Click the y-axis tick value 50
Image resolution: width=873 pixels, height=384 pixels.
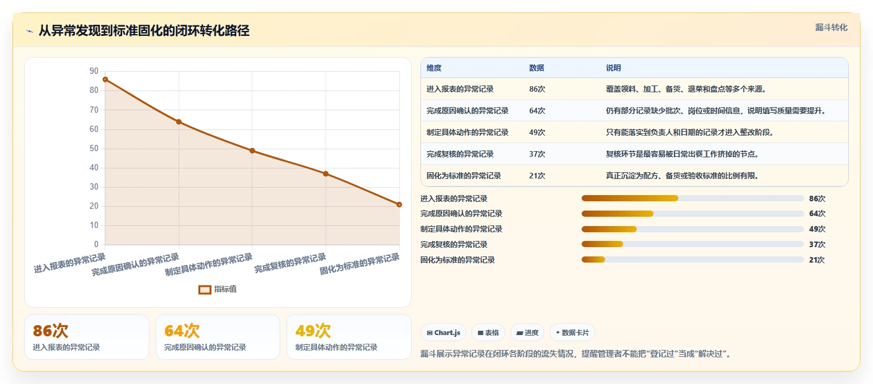(94, 149)
